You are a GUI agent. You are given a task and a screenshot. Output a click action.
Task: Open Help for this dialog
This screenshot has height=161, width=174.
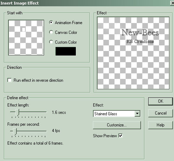point(160,125)
